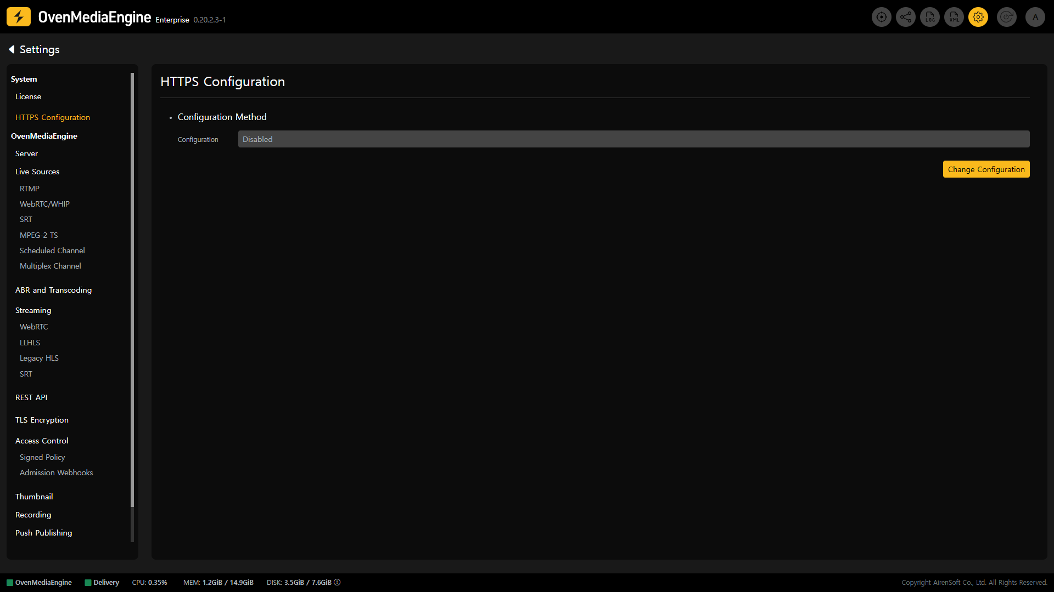Open ABR and Transcoding settings
This screenshot has height=592, width=1054.
coord(53,290)
